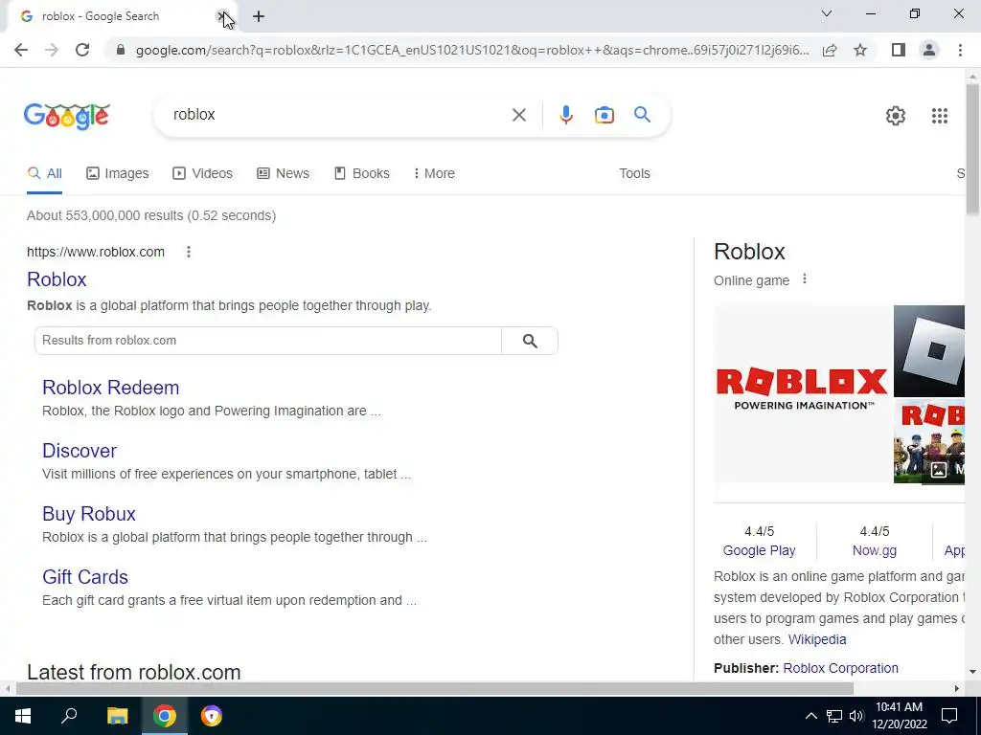Open the shield app in taskbar
This screenshot has height=735, width=981.
(x=212, y=716)
